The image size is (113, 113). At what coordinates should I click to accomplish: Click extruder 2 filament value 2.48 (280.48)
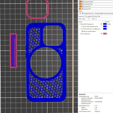point(98,102)
